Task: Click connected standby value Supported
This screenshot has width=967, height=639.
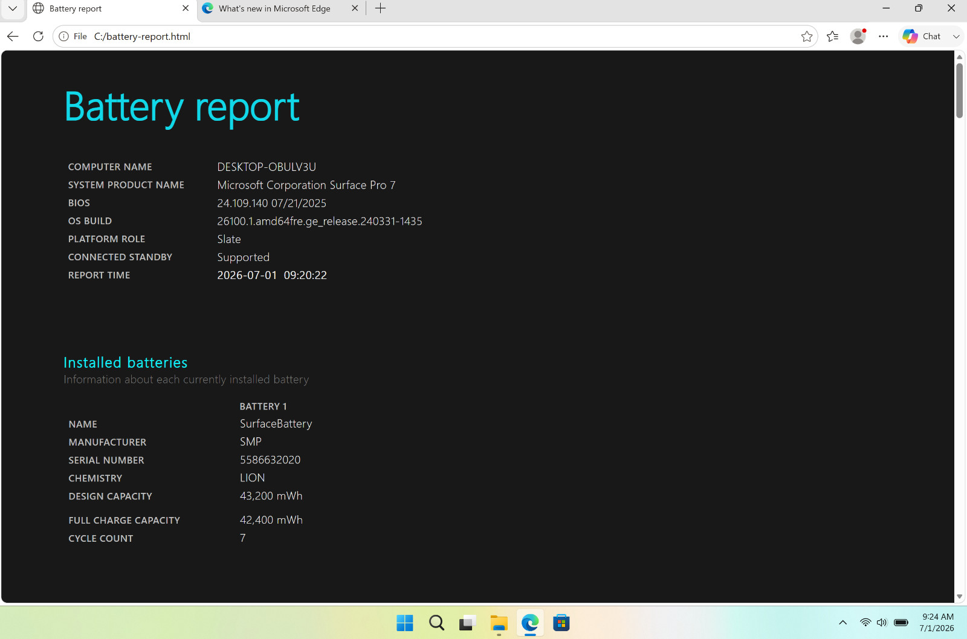Action: 243,257
